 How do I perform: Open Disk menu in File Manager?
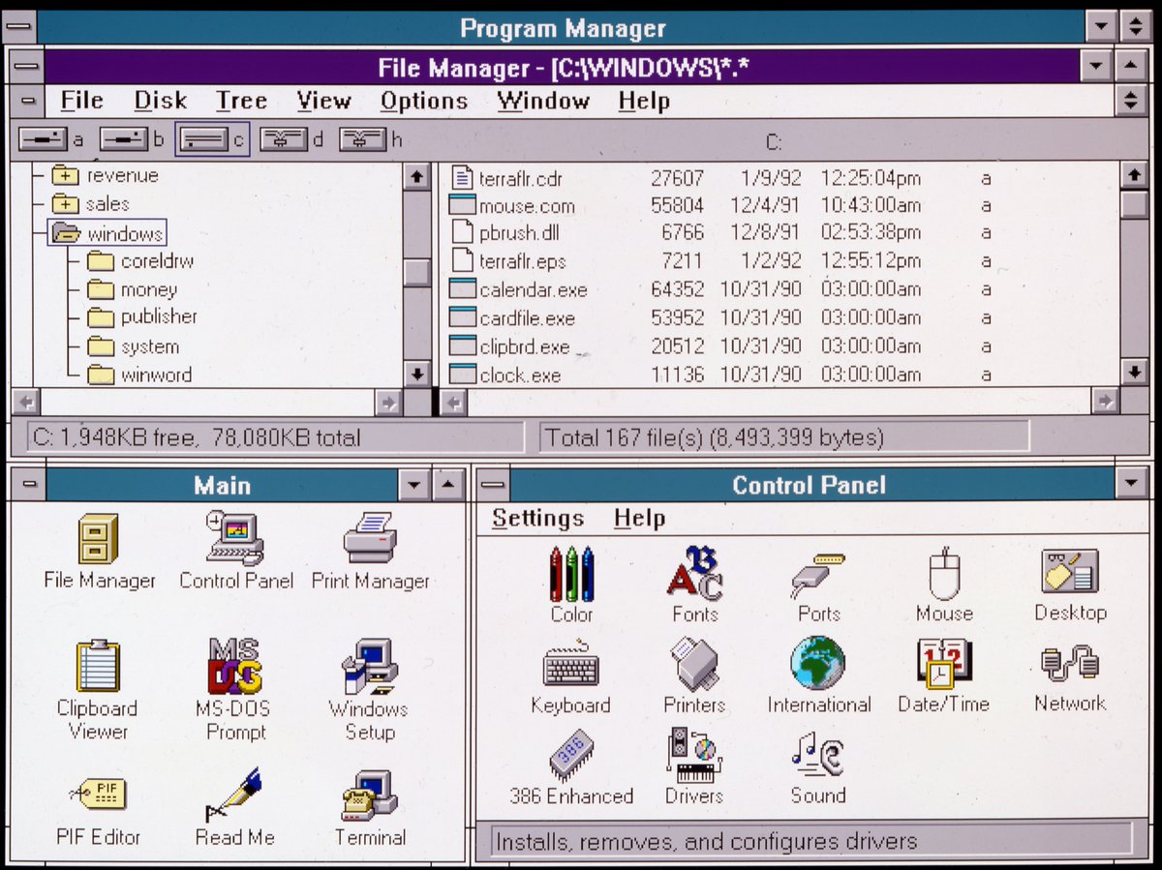tap(161, 101)
